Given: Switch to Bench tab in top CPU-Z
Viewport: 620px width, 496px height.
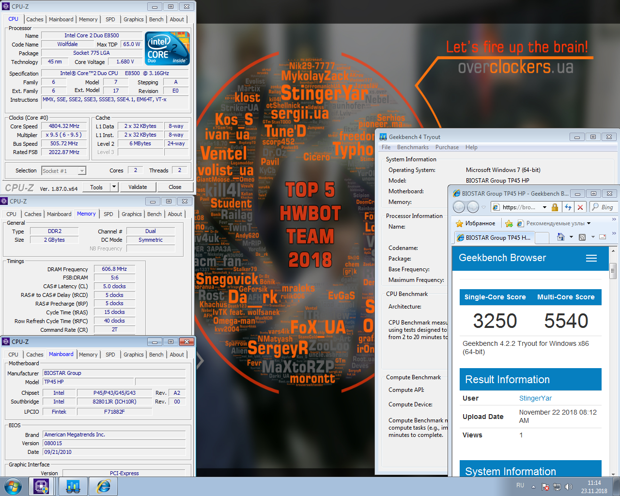Looking at the screenshot, I should (x=156, y=19).
